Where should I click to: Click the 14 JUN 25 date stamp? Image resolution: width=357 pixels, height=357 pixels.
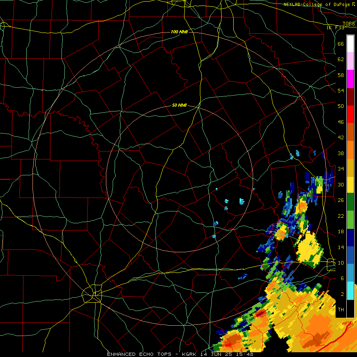(216, 354)
